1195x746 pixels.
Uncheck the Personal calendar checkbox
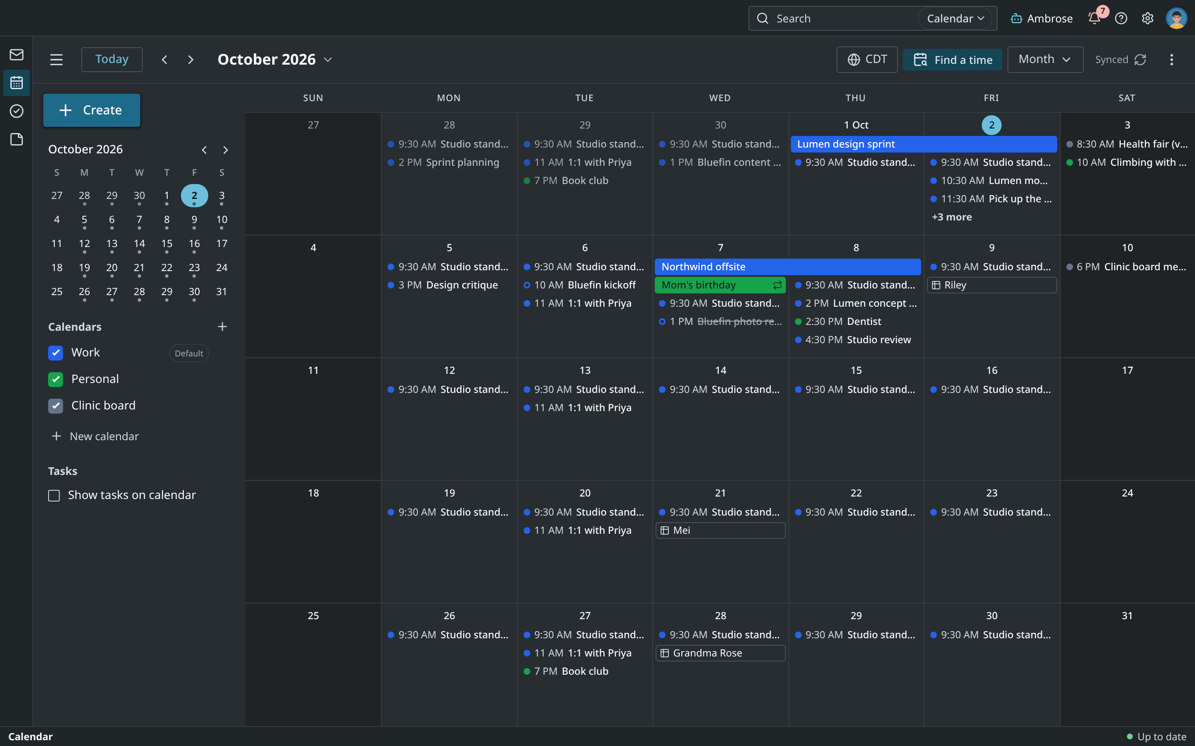55,379
